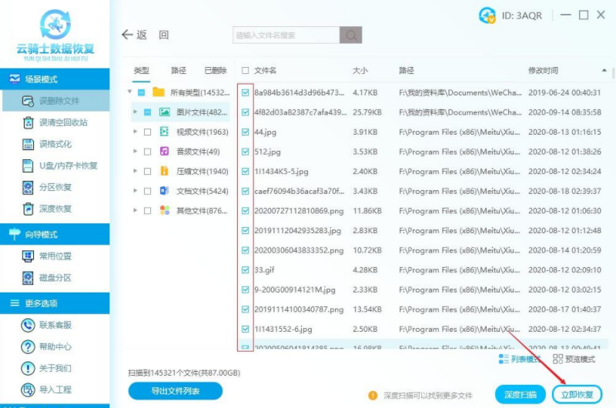This screenshot has width=616, height=408.
Task: Check the 文档文件(5424) checkbox
Action: pos(147,191)
